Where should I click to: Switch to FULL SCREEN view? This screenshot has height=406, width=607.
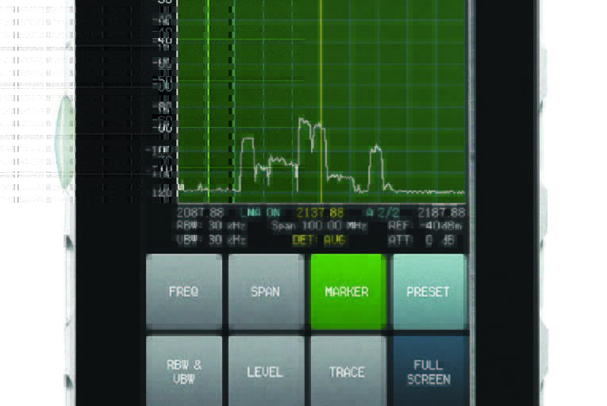pos(428,372)
